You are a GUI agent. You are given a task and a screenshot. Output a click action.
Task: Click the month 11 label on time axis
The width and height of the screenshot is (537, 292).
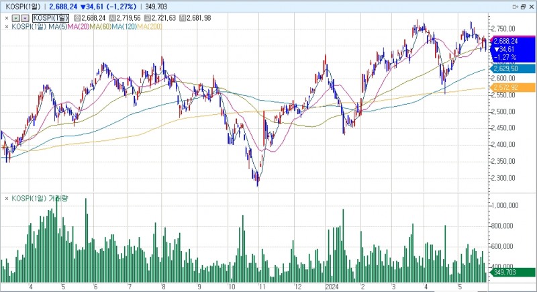pyautogui.click(x=262, y=287)
